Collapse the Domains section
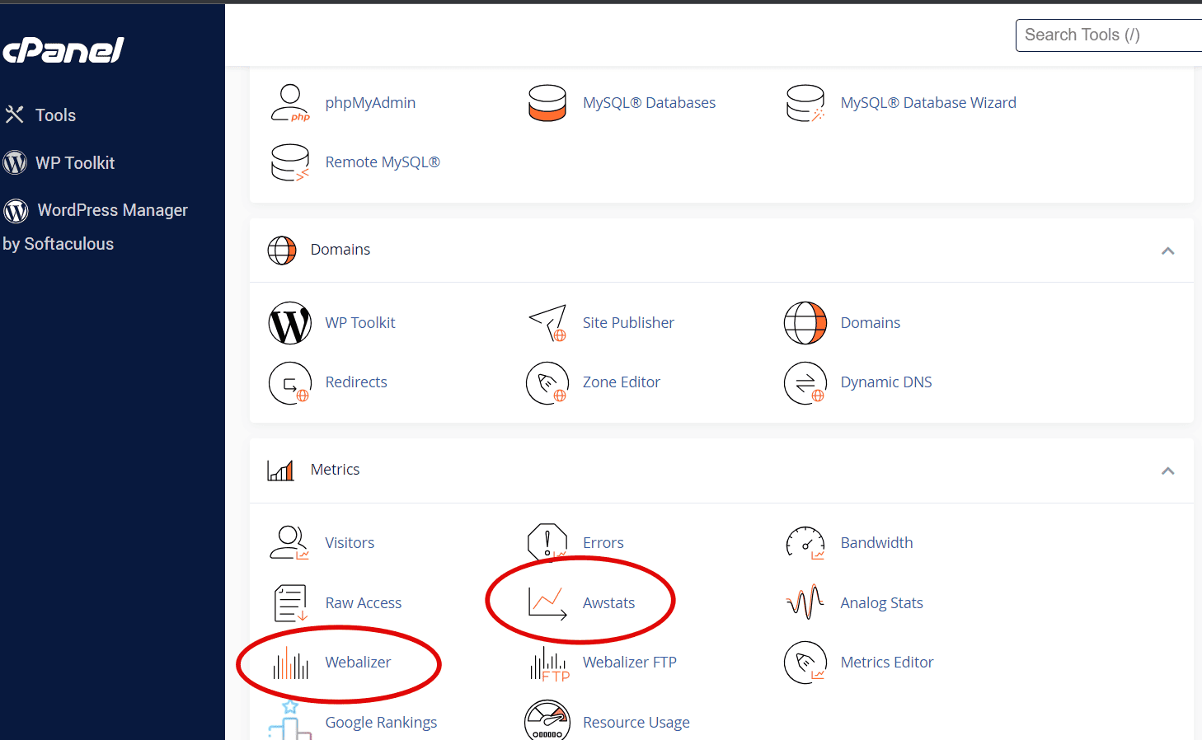The width and height of the screenshot is (1202, 740). 1168,251
